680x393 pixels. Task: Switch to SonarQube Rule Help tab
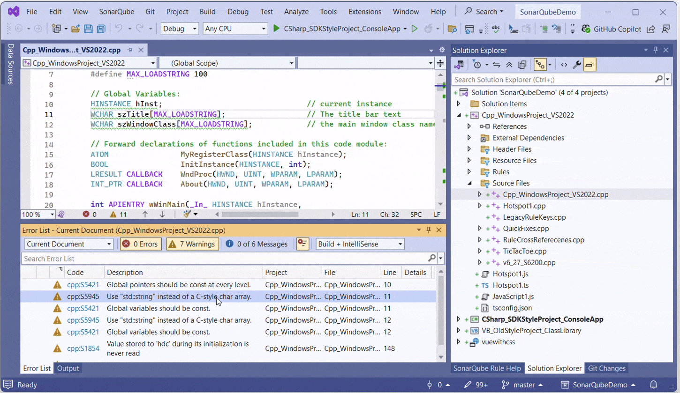487,368
